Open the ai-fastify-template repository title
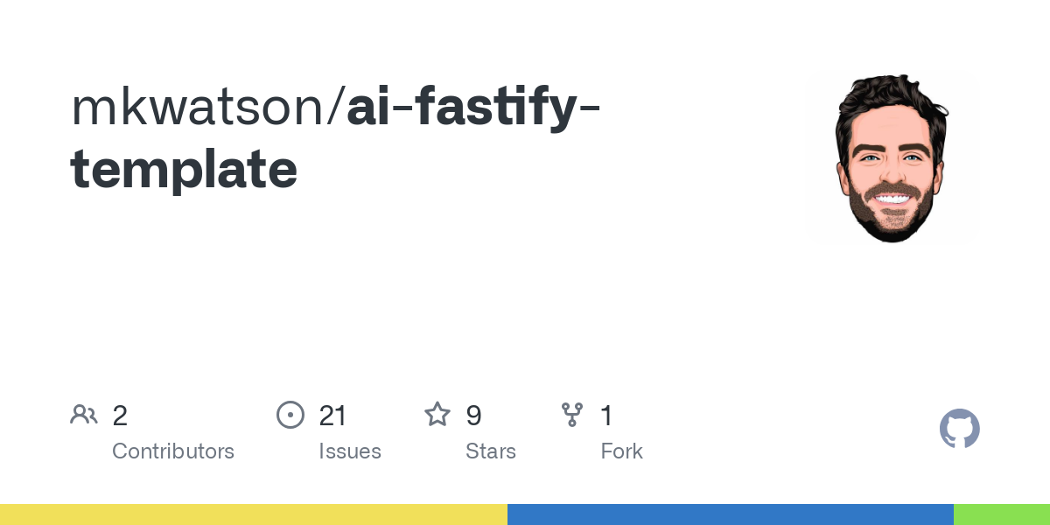 (336, 136)
